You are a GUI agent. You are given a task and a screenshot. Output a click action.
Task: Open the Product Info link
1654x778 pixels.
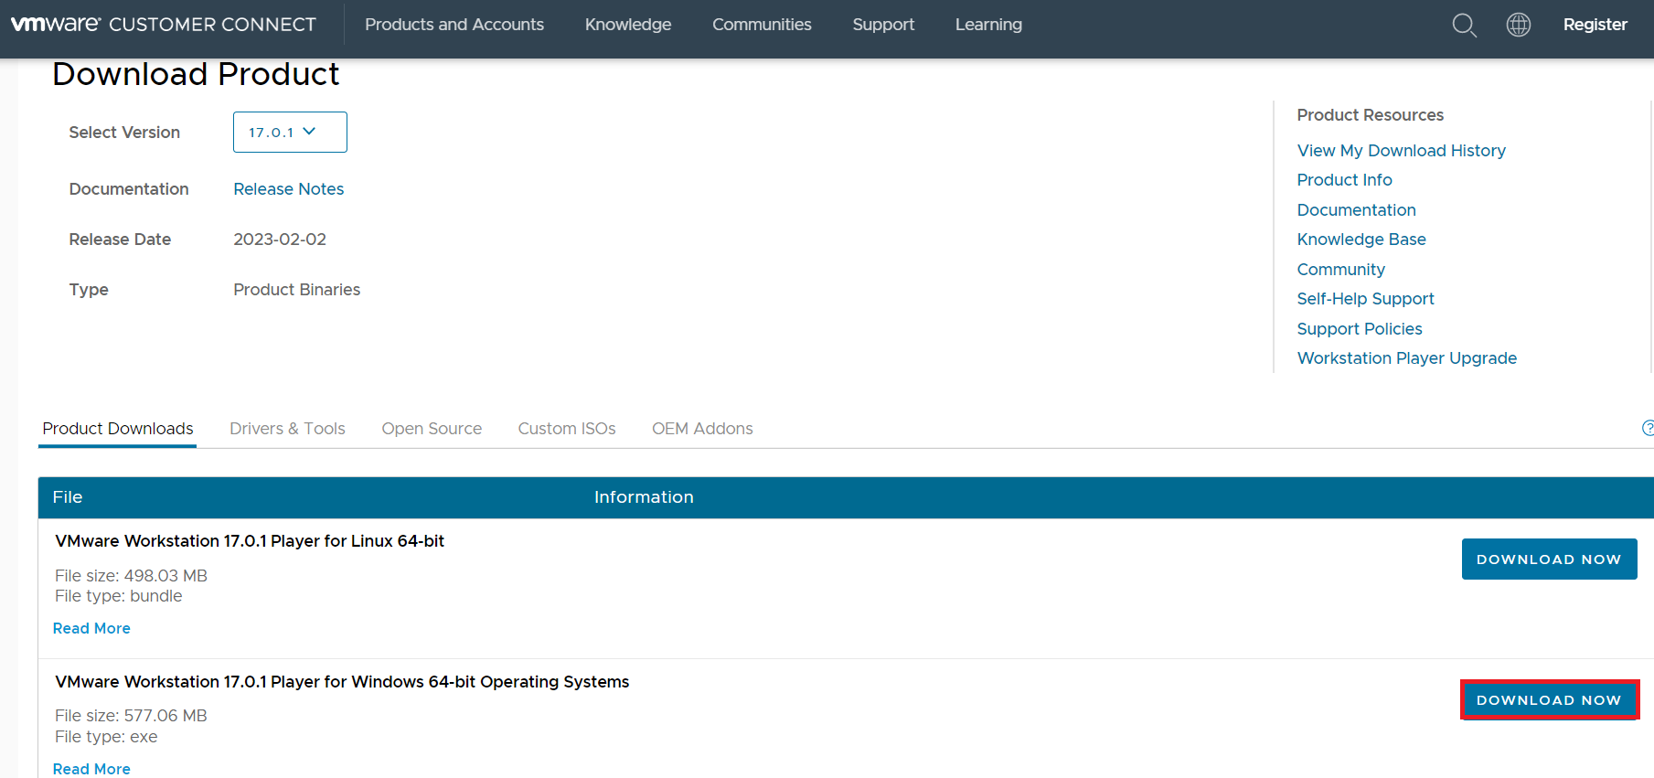click(1344, 180)
